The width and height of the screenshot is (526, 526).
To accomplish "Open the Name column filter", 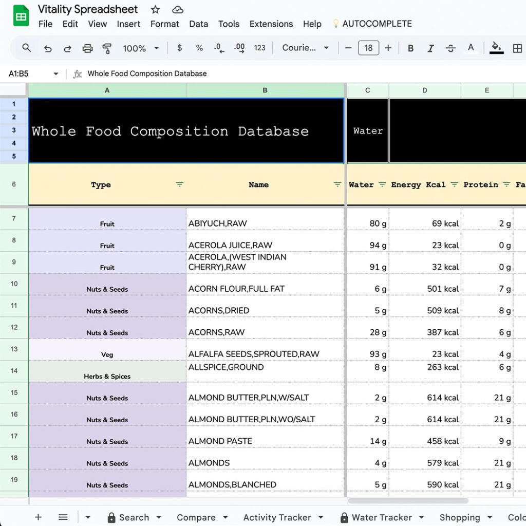I will [337, 184].
